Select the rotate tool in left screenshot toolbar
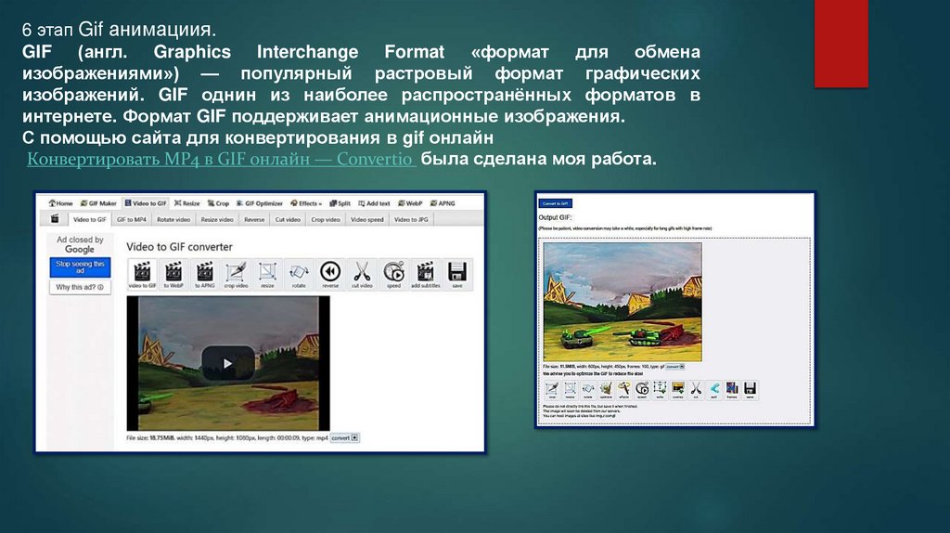This screenshot has width=950, height=533. (x=299, y=274)
